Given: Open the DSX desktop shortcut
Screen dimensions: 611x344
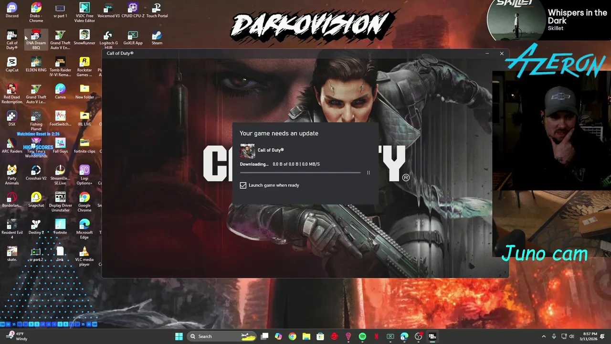Looking at the screenshot, I should tap(12, 119).
